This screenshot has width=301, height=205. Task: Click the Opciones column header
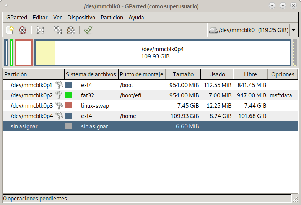click(283, 74)
